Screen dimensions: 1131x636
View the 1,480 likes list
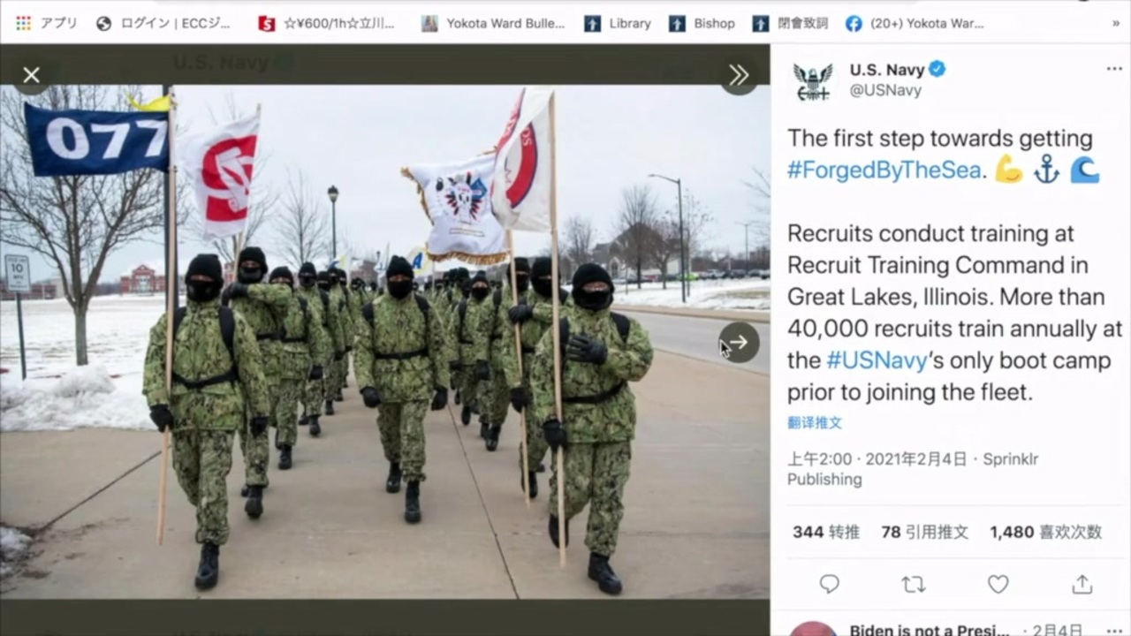pyautogui.click(x=1046, y=532)
